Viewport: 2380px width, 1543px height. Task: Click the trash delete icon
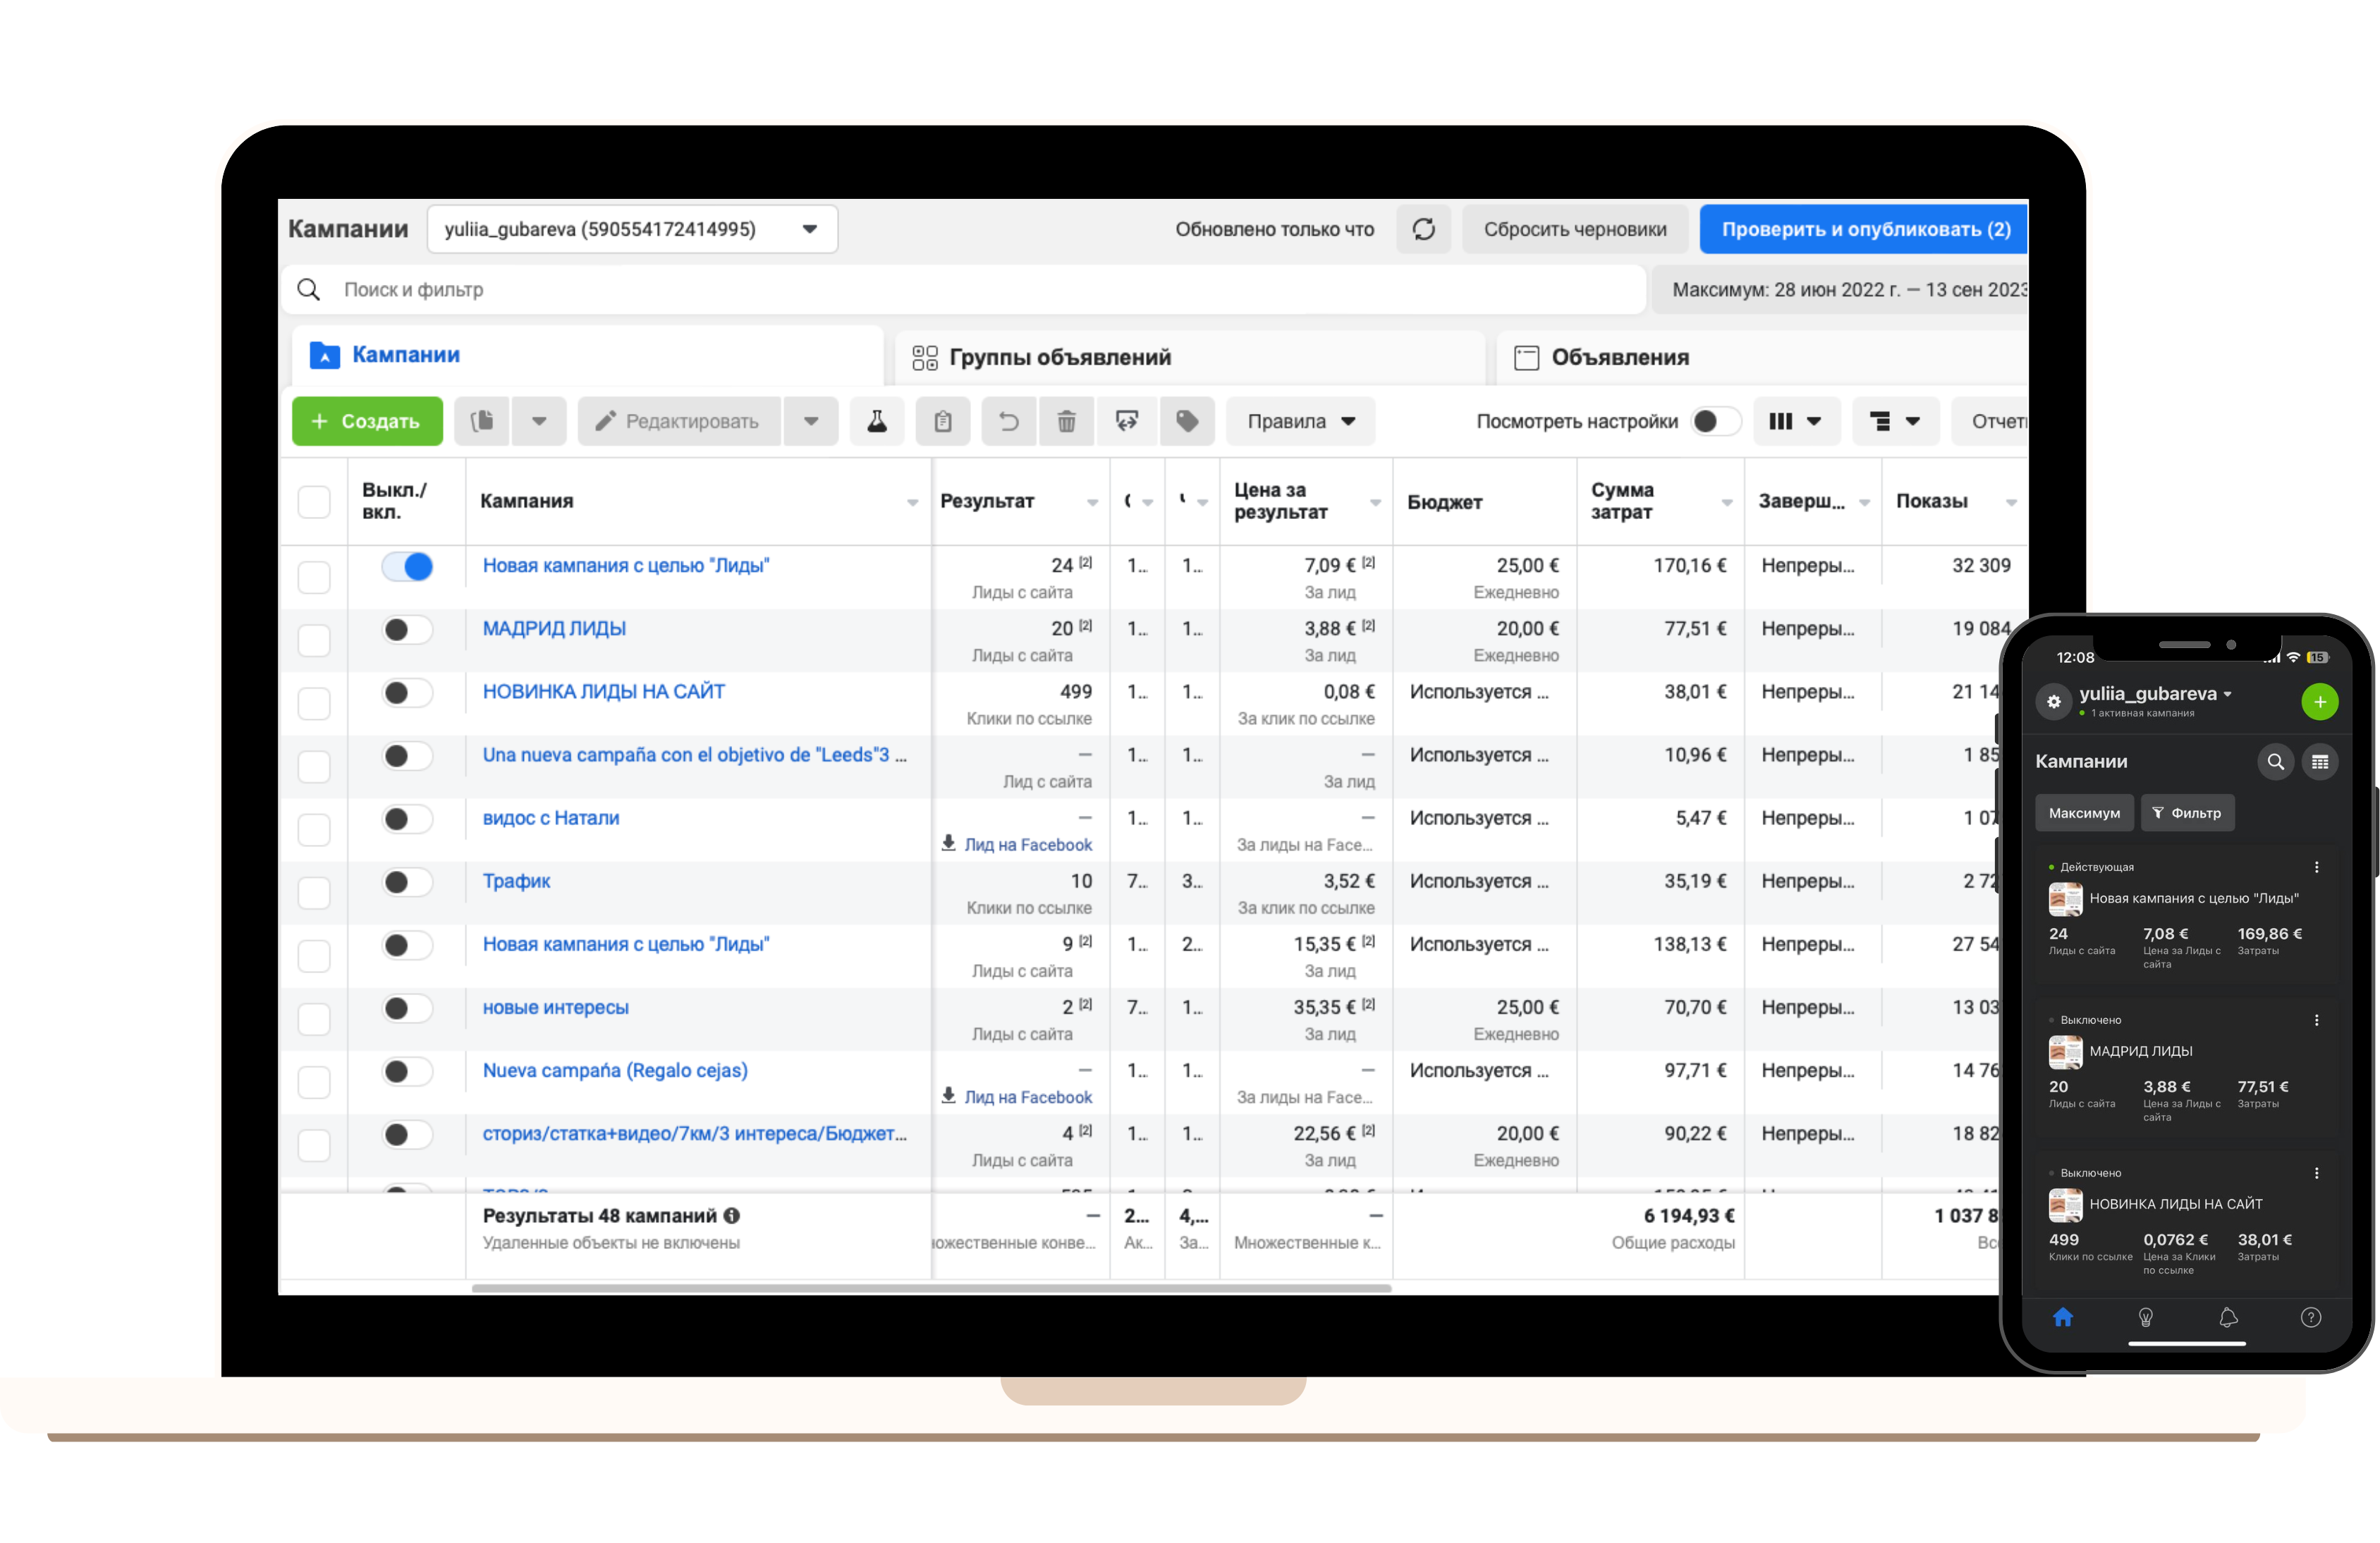(x=1067, y=421)
